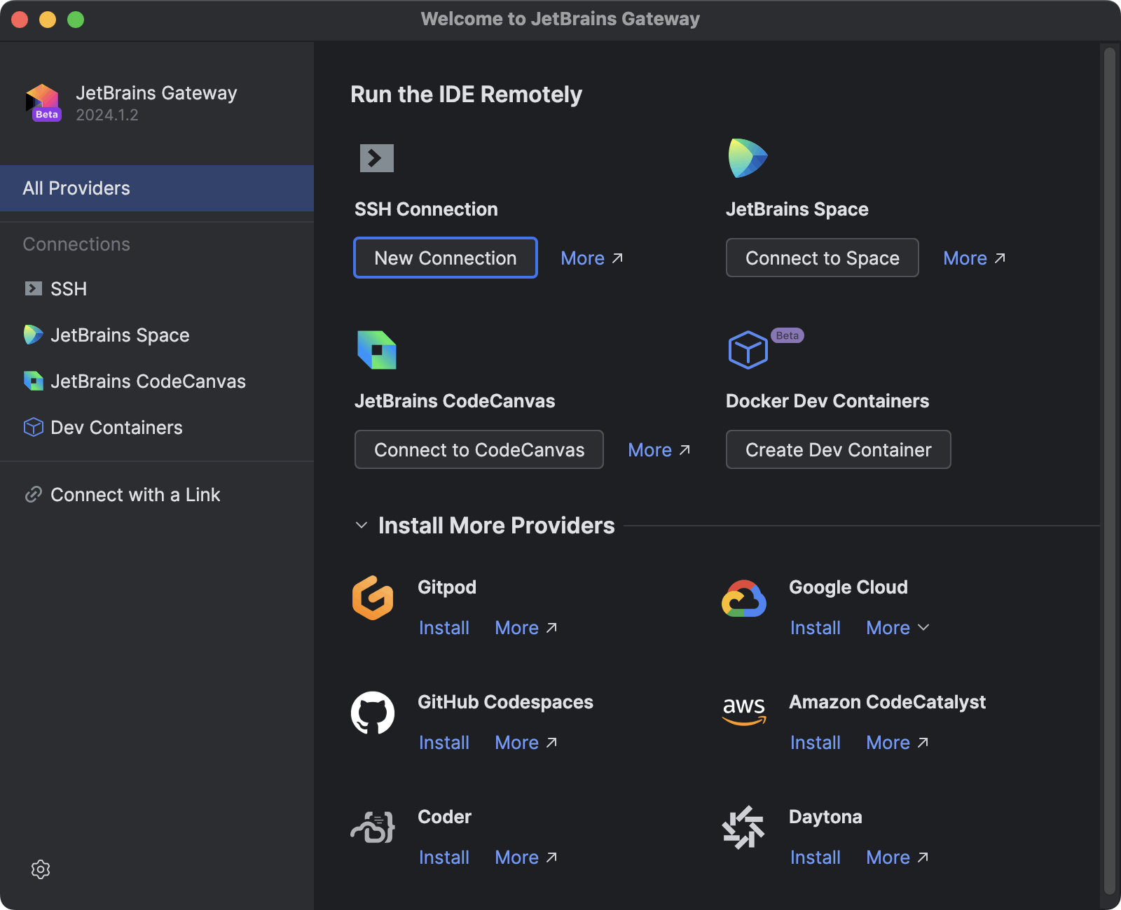Click the Dev Containers cube icon in sidebar

tap(33, 427)
